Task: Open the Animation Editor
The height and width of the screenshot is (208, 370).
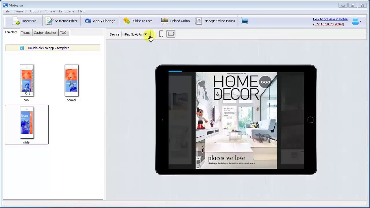Action: coord(62,21)
